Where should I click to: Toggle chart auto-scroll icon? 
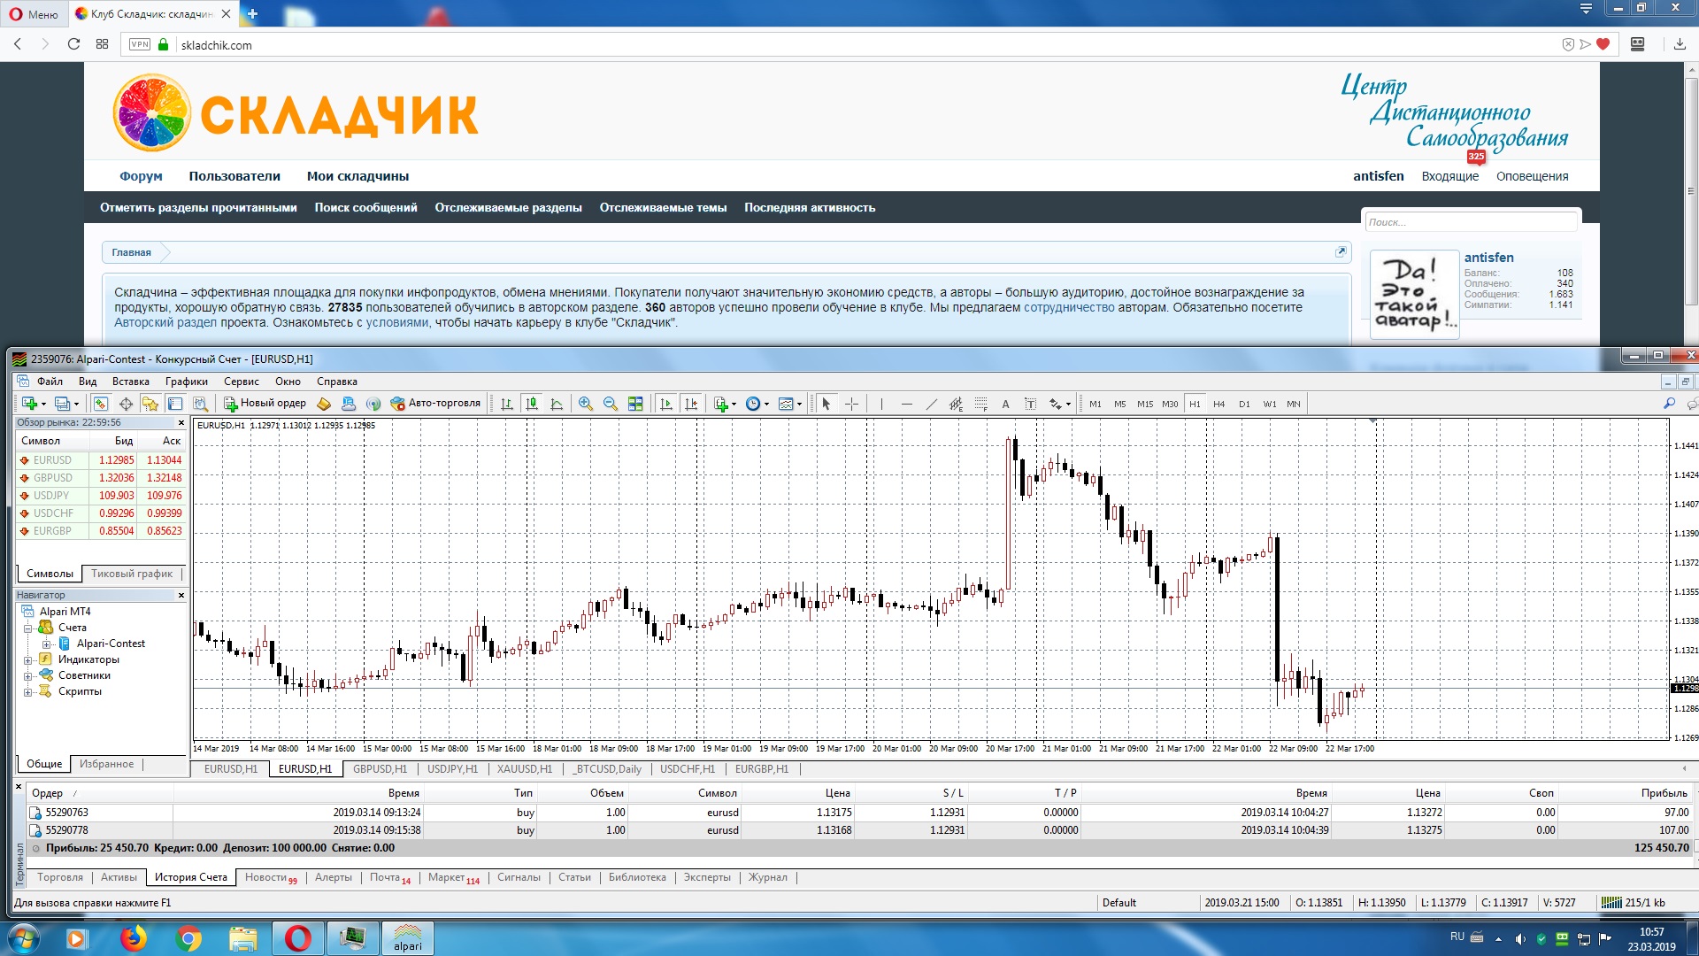coord(666,404)
